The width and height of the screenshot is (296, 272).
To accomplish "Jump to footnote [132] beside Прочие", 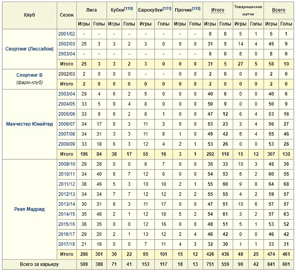I will tap(196, 8).
